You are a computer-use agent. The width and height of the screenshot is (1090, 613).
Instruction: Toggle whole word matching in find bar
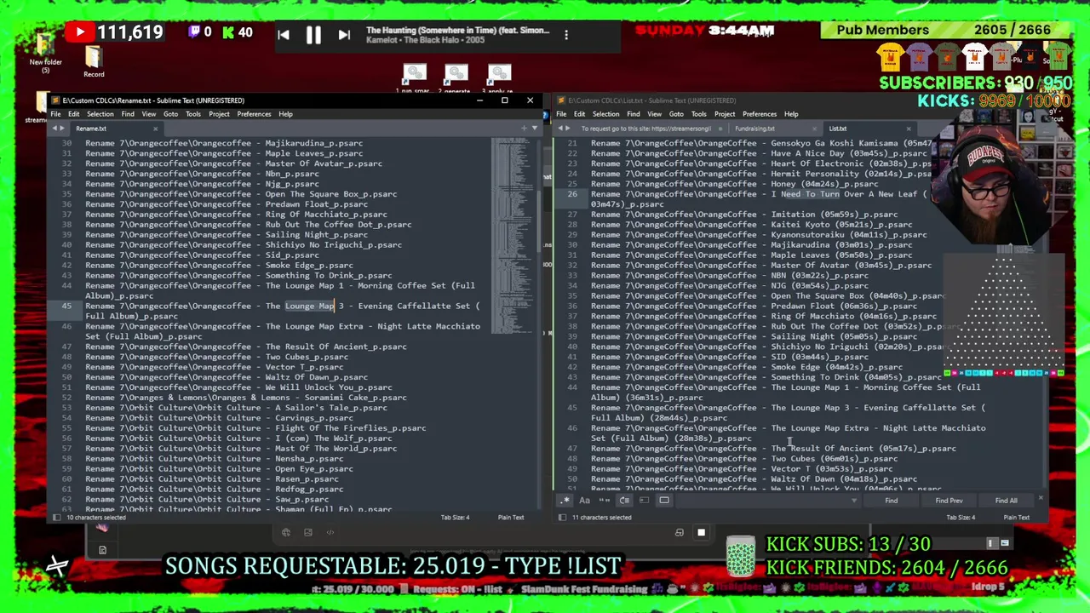click(605, 501)
